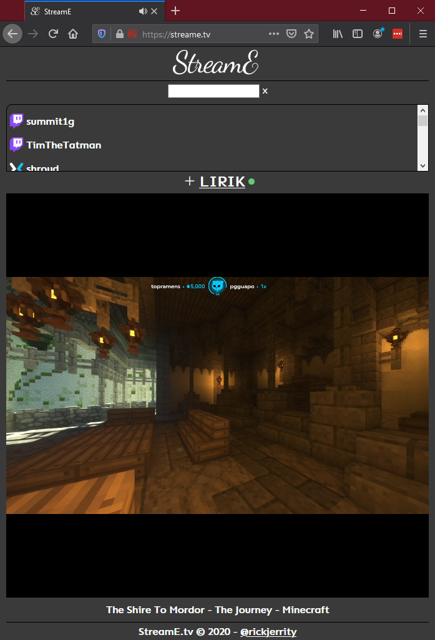
Task: Open the LIRIK channel link
Action: [222, 182]
